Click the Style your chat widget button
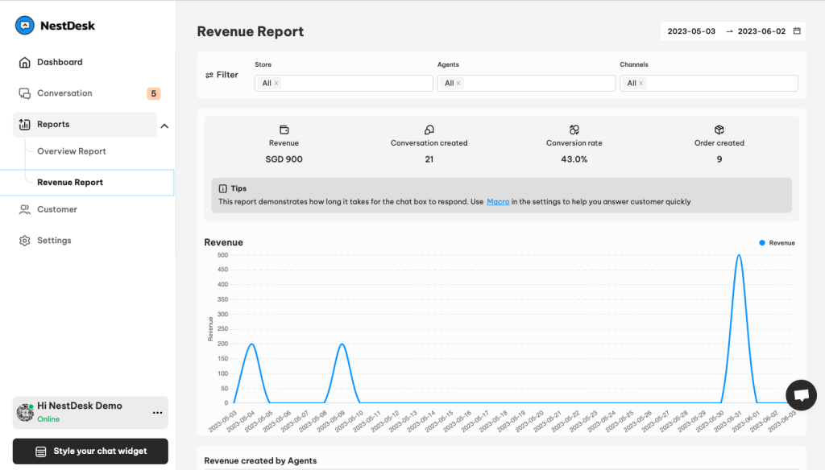Image resolution: width=825 pixels, height=470 pixels. click(x=90, y=451)
